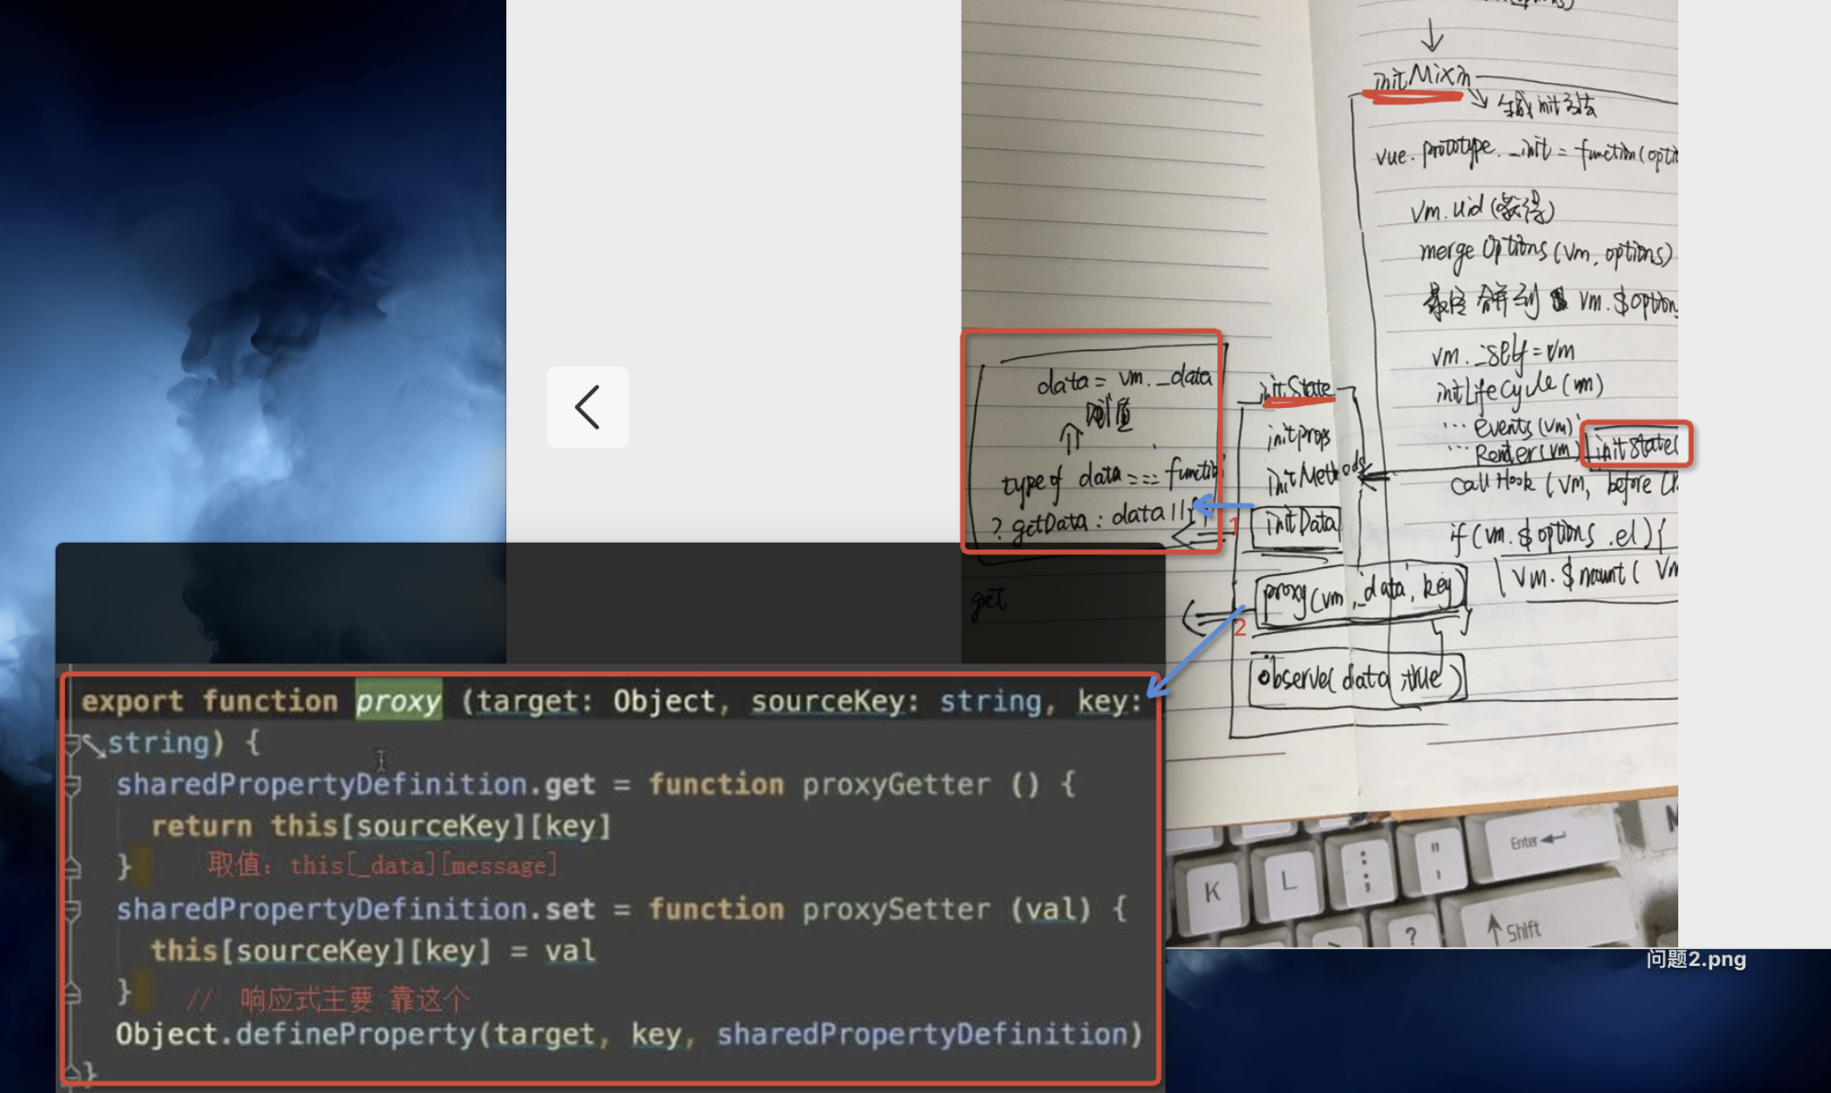Click the 问题2.png file name label

tap(1695, 959)
